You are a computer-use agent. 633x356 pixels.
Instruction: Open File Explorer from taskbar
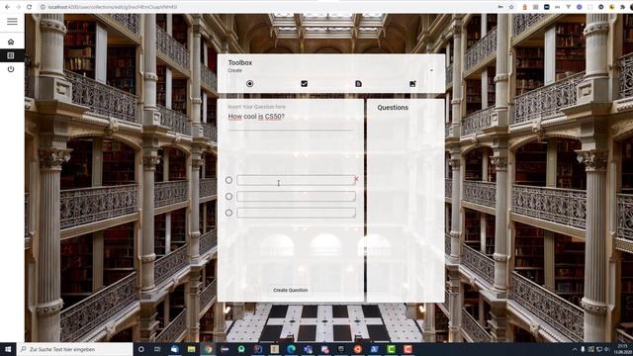[x=191, y=349]
